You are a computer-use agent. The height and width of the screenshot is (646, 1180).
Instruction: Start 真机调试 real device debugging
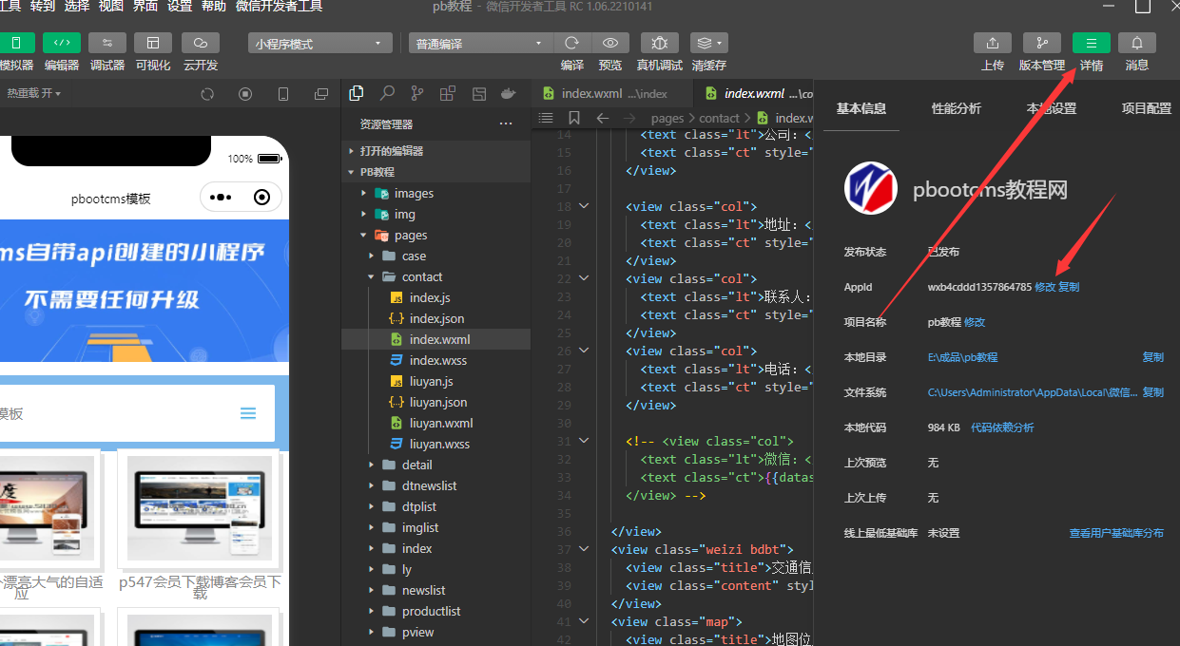pos(660,44)
